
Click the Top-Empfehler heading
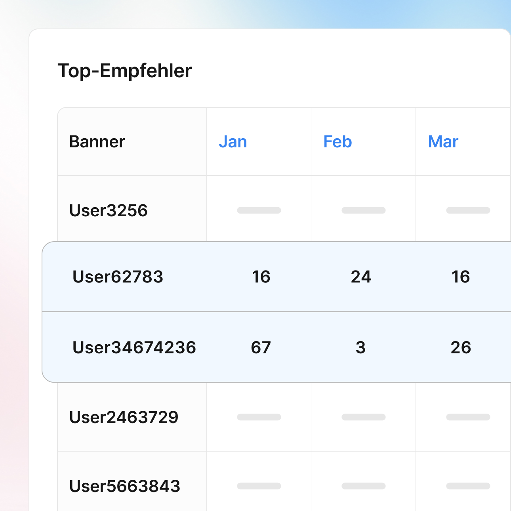tap(125, 71)
